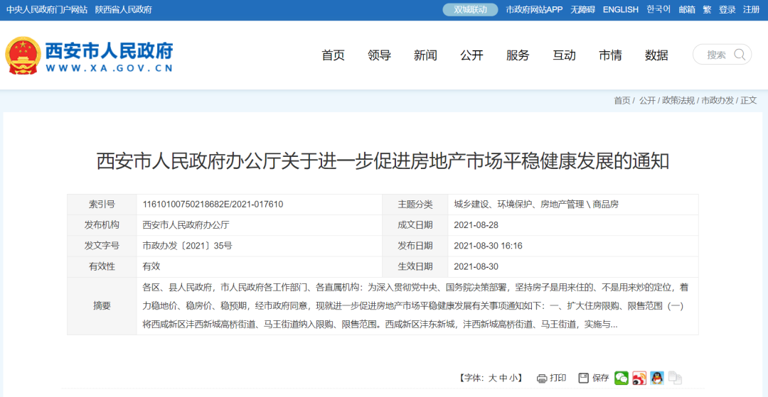The image size is (768, 397).
Task: Set font size to small (小)
Action: click(x=514, y=378)
